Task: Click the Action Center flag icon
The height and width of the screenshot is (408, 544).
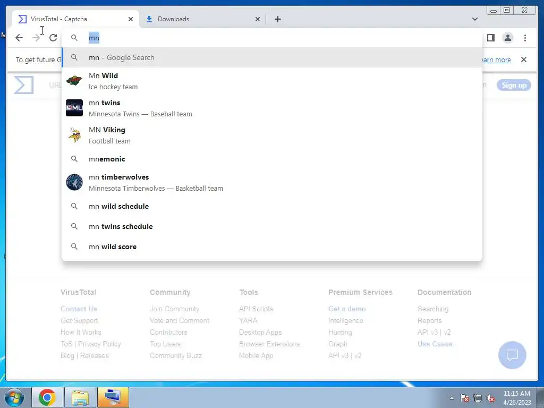Action: point(464,398)
